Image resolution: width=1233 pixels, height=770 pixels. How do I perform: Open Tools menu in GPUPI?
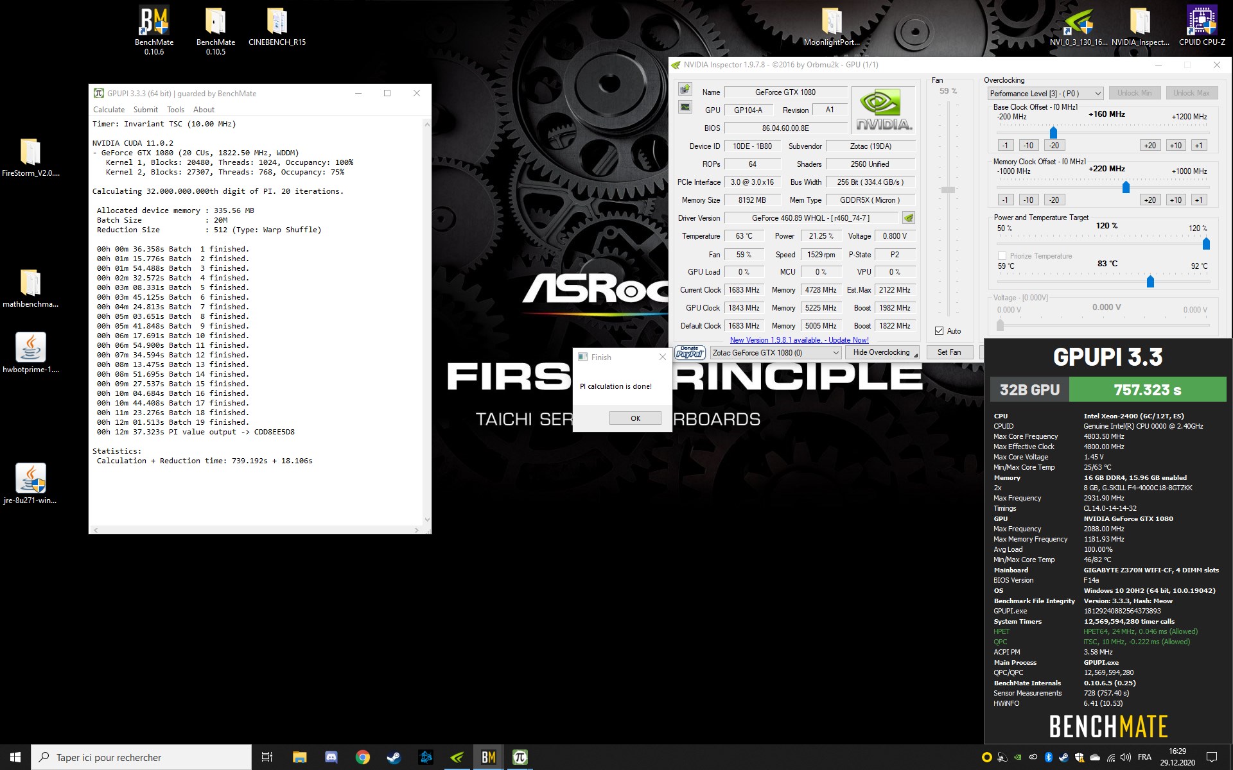(175, 110)
